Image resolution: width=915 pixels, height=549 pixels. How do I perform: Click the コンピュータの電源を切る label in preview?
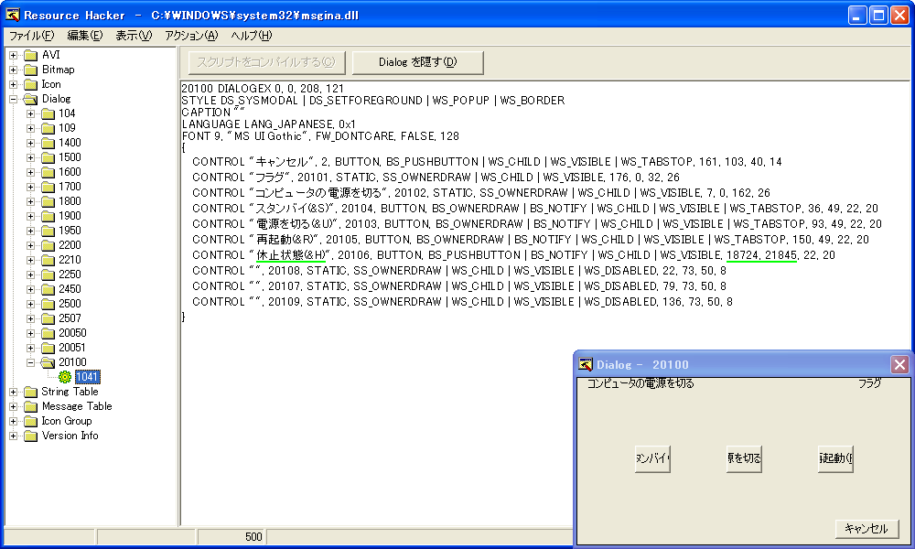[x=640, y=383]
